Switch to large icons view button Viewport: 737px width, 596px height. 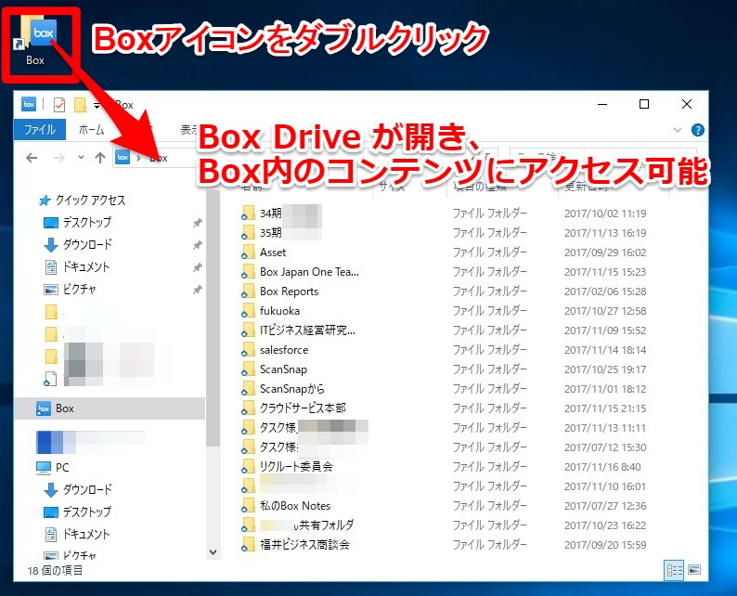(694, 570)
